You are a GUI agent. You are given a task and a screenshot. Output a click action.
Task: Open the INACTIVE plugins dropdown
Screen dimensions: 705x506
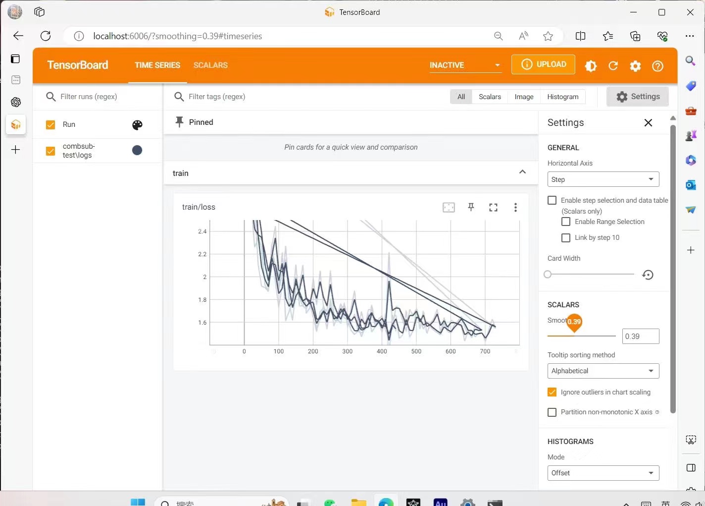465,65
